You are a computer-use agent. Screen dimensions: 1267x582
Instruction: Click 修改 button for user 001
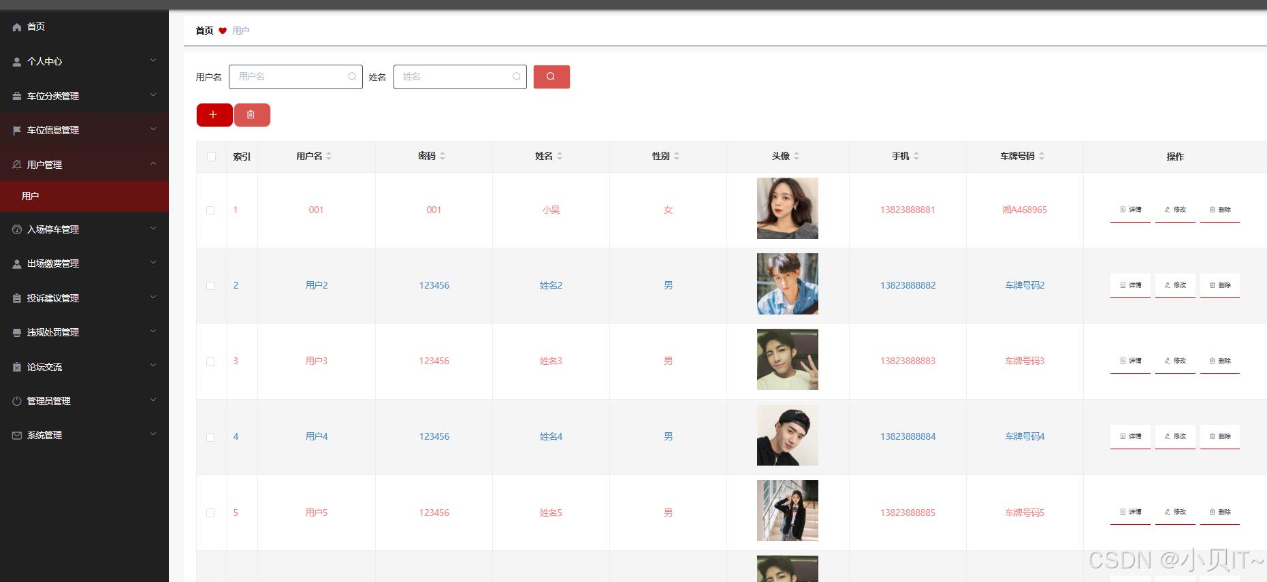1175,210
